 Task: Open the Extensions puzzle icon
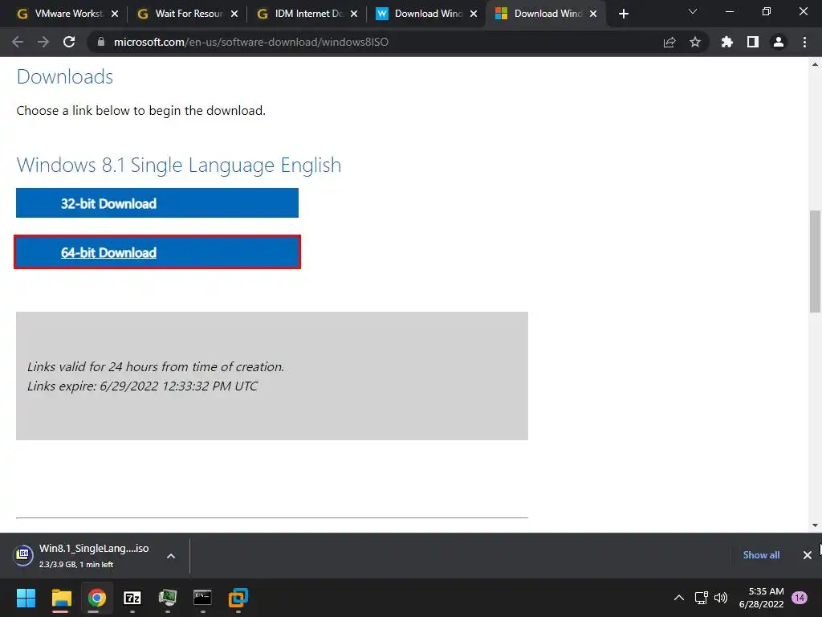[727, 42]
